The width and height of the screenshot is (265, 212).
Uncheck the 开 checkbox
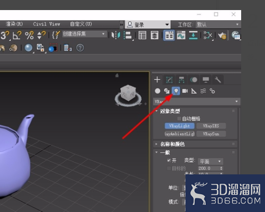tap(169, 161)
